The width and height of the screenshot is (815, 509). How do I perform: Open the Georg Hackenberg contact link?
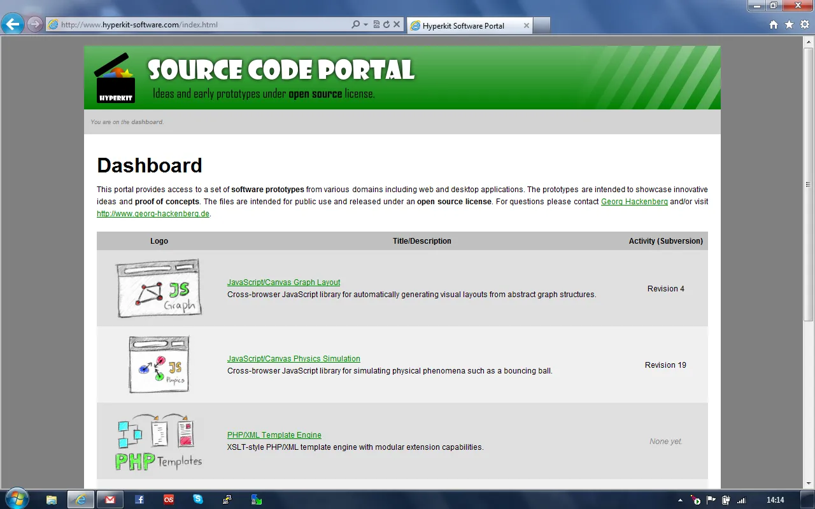(x=634, y=202)
